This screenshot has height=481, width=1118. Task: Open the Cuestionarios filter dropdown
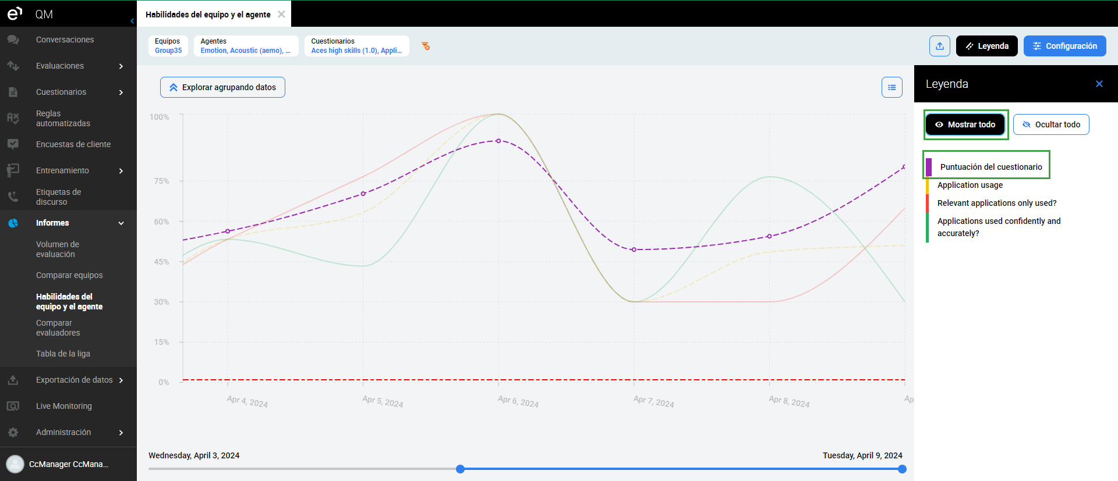(x=356, y=46)
